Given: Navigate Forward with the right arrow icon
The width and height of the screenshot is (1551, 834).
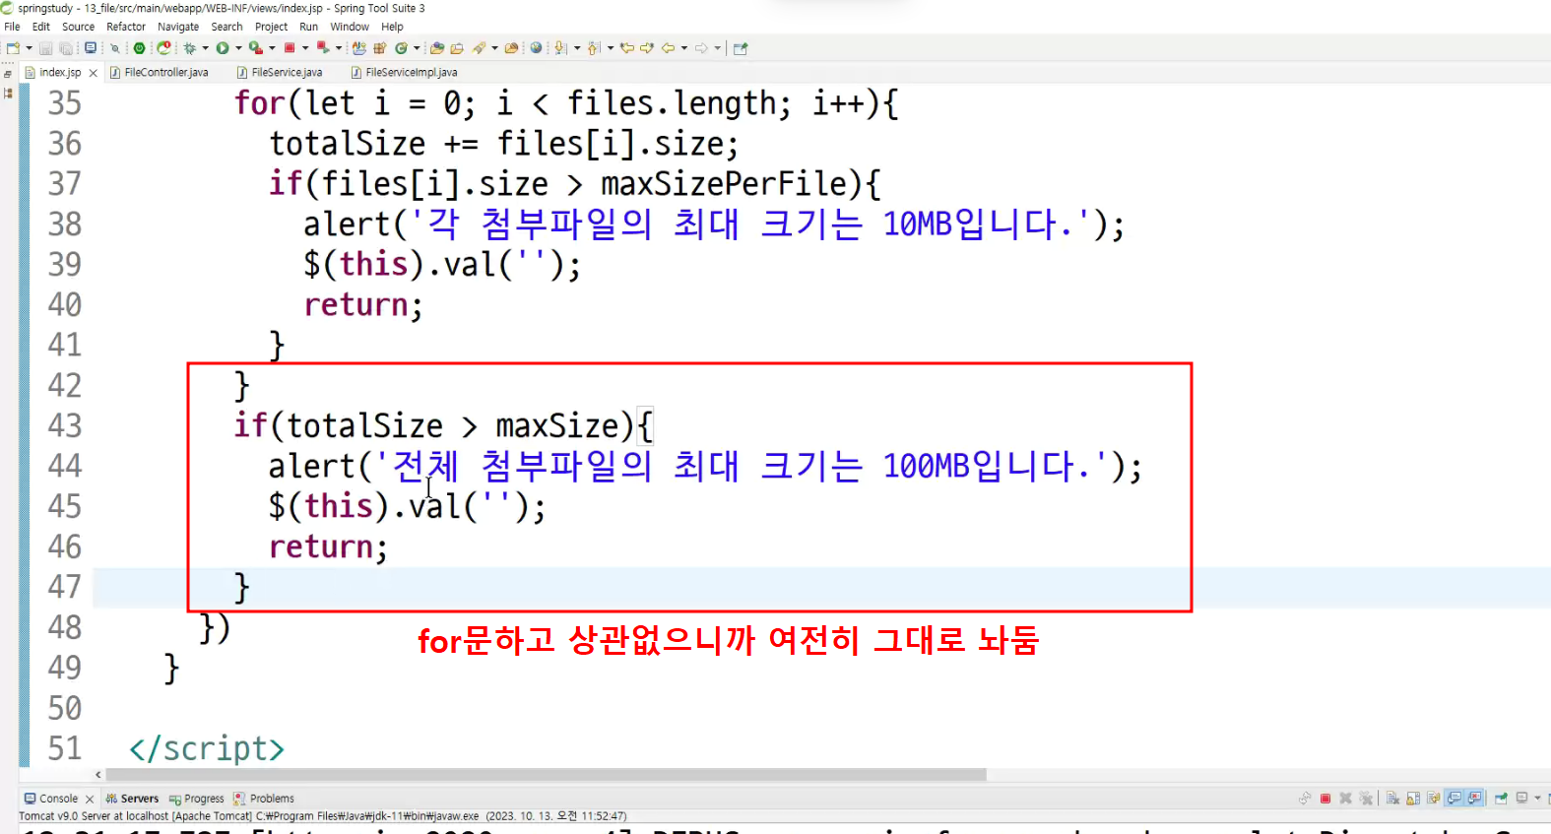Looking at the screenshot, I should point(701,48).
